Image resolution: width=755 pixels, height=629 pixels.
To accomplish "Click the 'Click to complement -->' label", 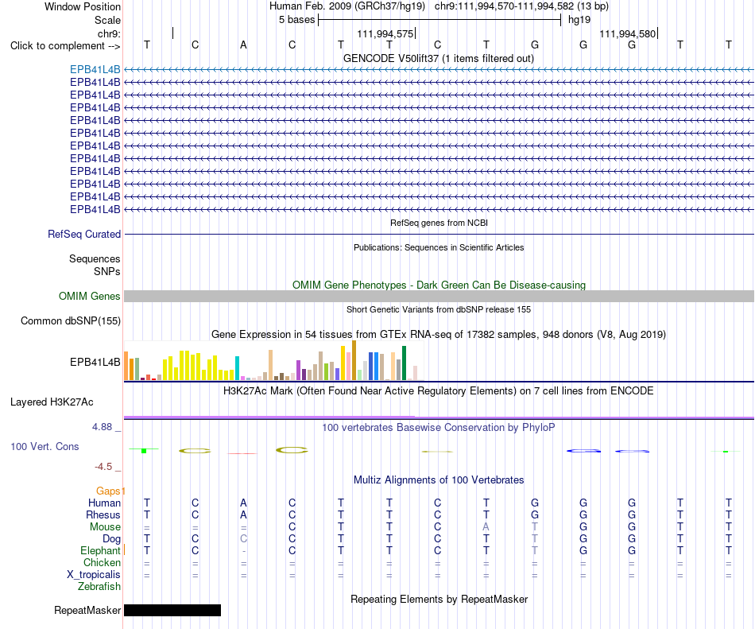I will tap(65, 46).
